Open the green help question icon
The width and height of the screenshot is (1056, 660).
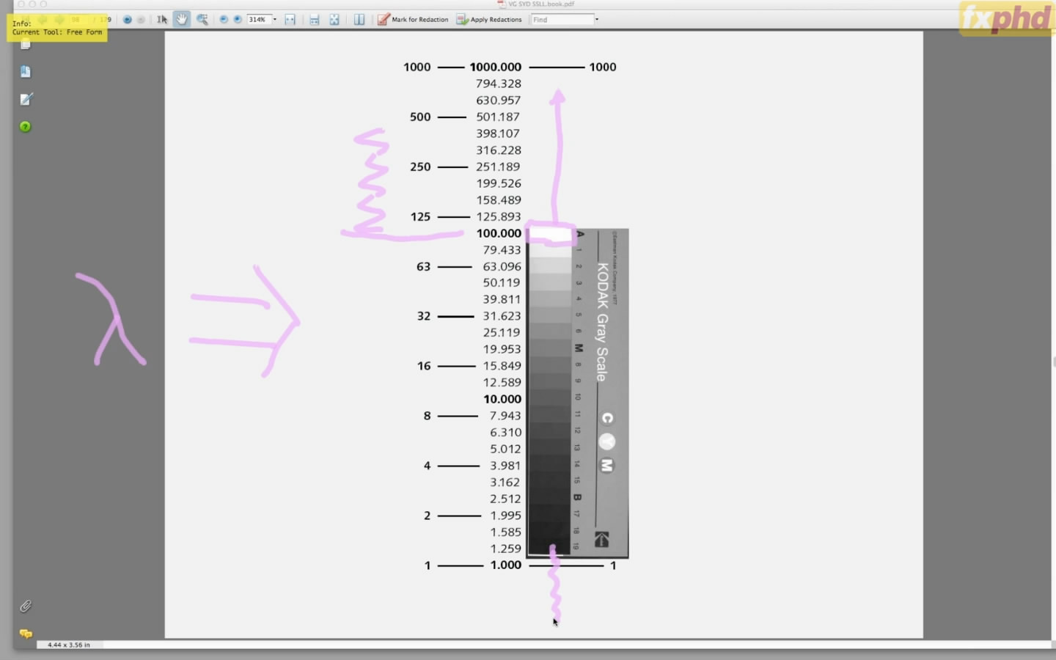click(x=26, y=127)
